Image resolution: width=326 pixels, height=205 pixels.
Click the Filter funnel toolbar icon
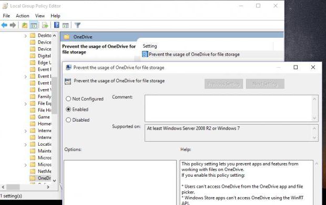coord(77,25)
